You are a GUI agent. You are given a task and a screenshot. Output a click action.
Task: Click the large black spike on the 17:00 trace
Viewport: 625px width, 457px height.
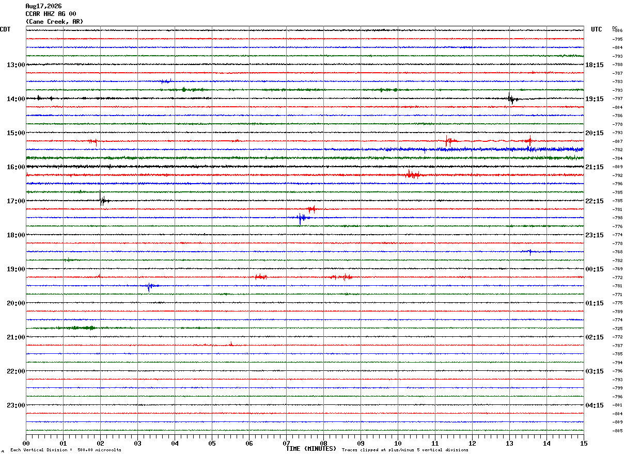click(x=102, y=200)
